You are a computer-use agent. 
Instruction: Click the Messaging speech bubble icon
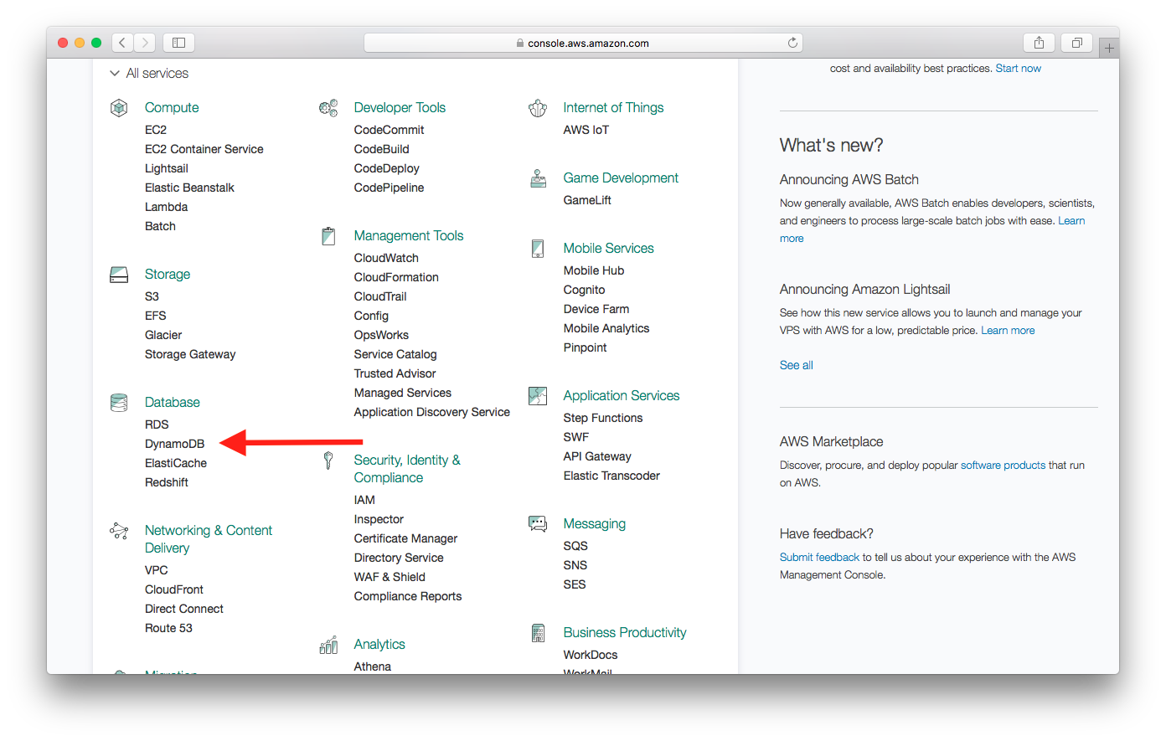pos(538,524)
